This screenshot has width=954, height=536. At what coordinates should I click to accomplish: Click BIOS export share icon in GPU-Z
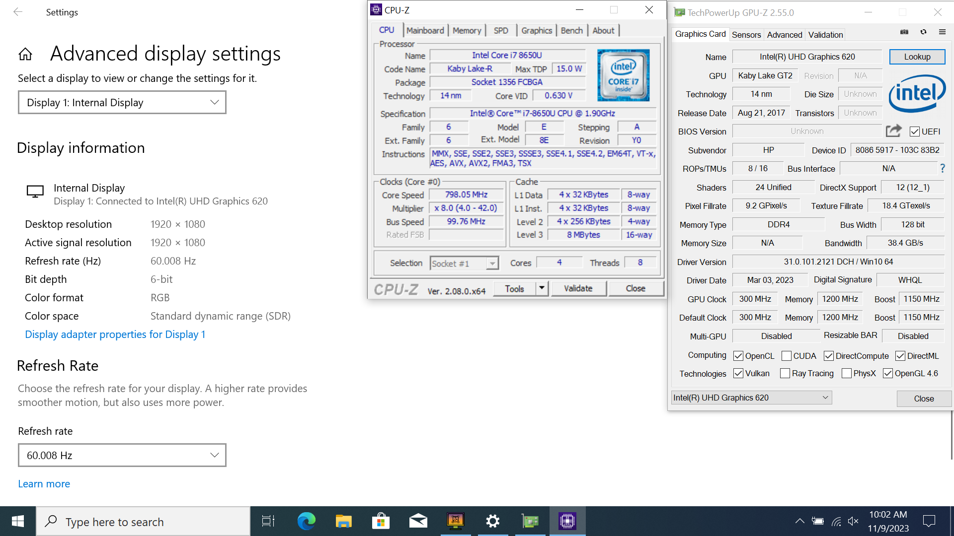(x=893, y=131)
